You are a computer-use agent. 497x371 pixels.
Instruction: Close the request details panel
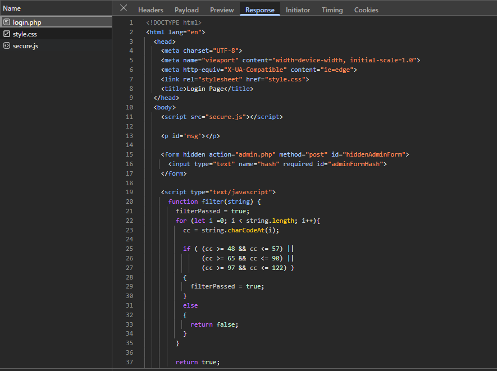pos(124,8)
